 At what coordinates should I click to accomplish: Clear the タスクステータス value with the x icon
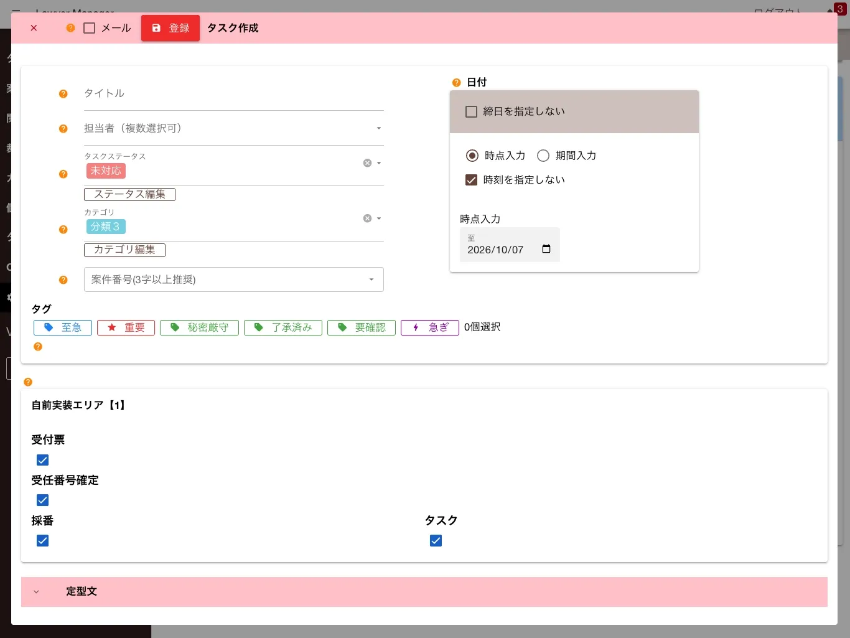point(367,163)
